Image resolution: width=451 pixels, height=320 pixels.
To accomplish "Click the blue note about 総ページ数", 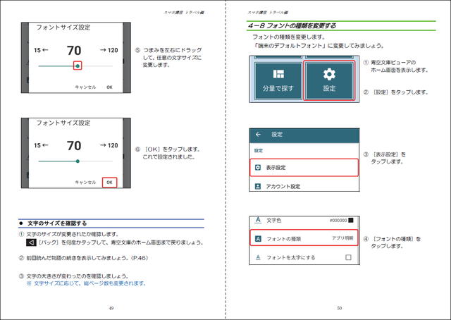I will click(87, 283).
